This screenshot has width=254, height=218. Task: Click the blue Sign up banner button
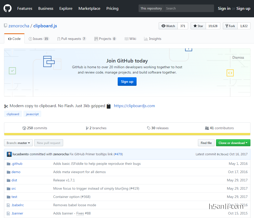(x=127, y=82)
